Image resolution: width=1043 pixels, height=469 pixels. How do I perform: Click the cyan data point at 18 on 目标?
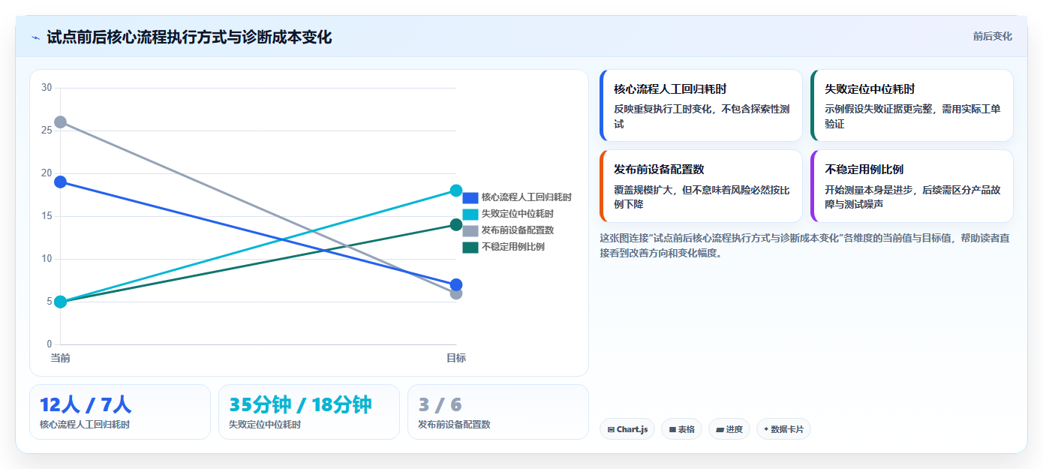456,191
